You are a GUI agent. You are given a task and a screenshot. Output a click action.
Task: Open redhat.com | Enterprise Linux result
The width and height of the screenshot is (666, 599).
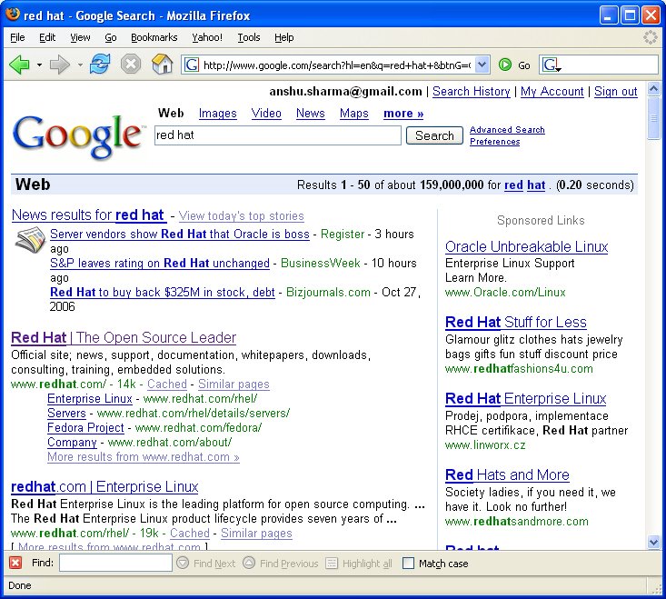point(104,487)
